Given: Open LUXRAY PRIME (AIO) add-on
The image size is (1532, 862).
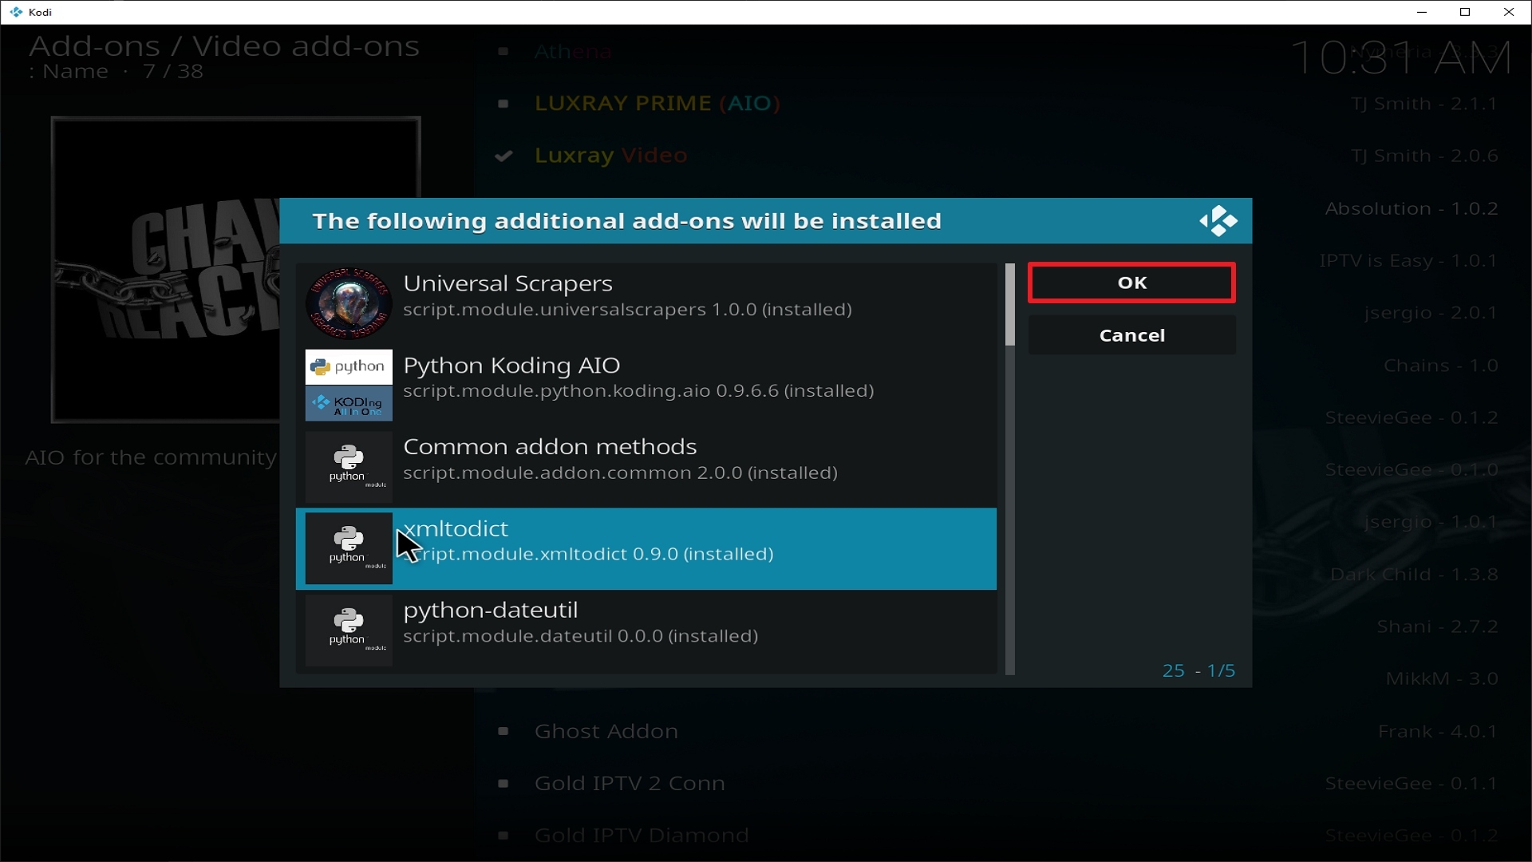Looking at the screenshot, I should 657,104.
